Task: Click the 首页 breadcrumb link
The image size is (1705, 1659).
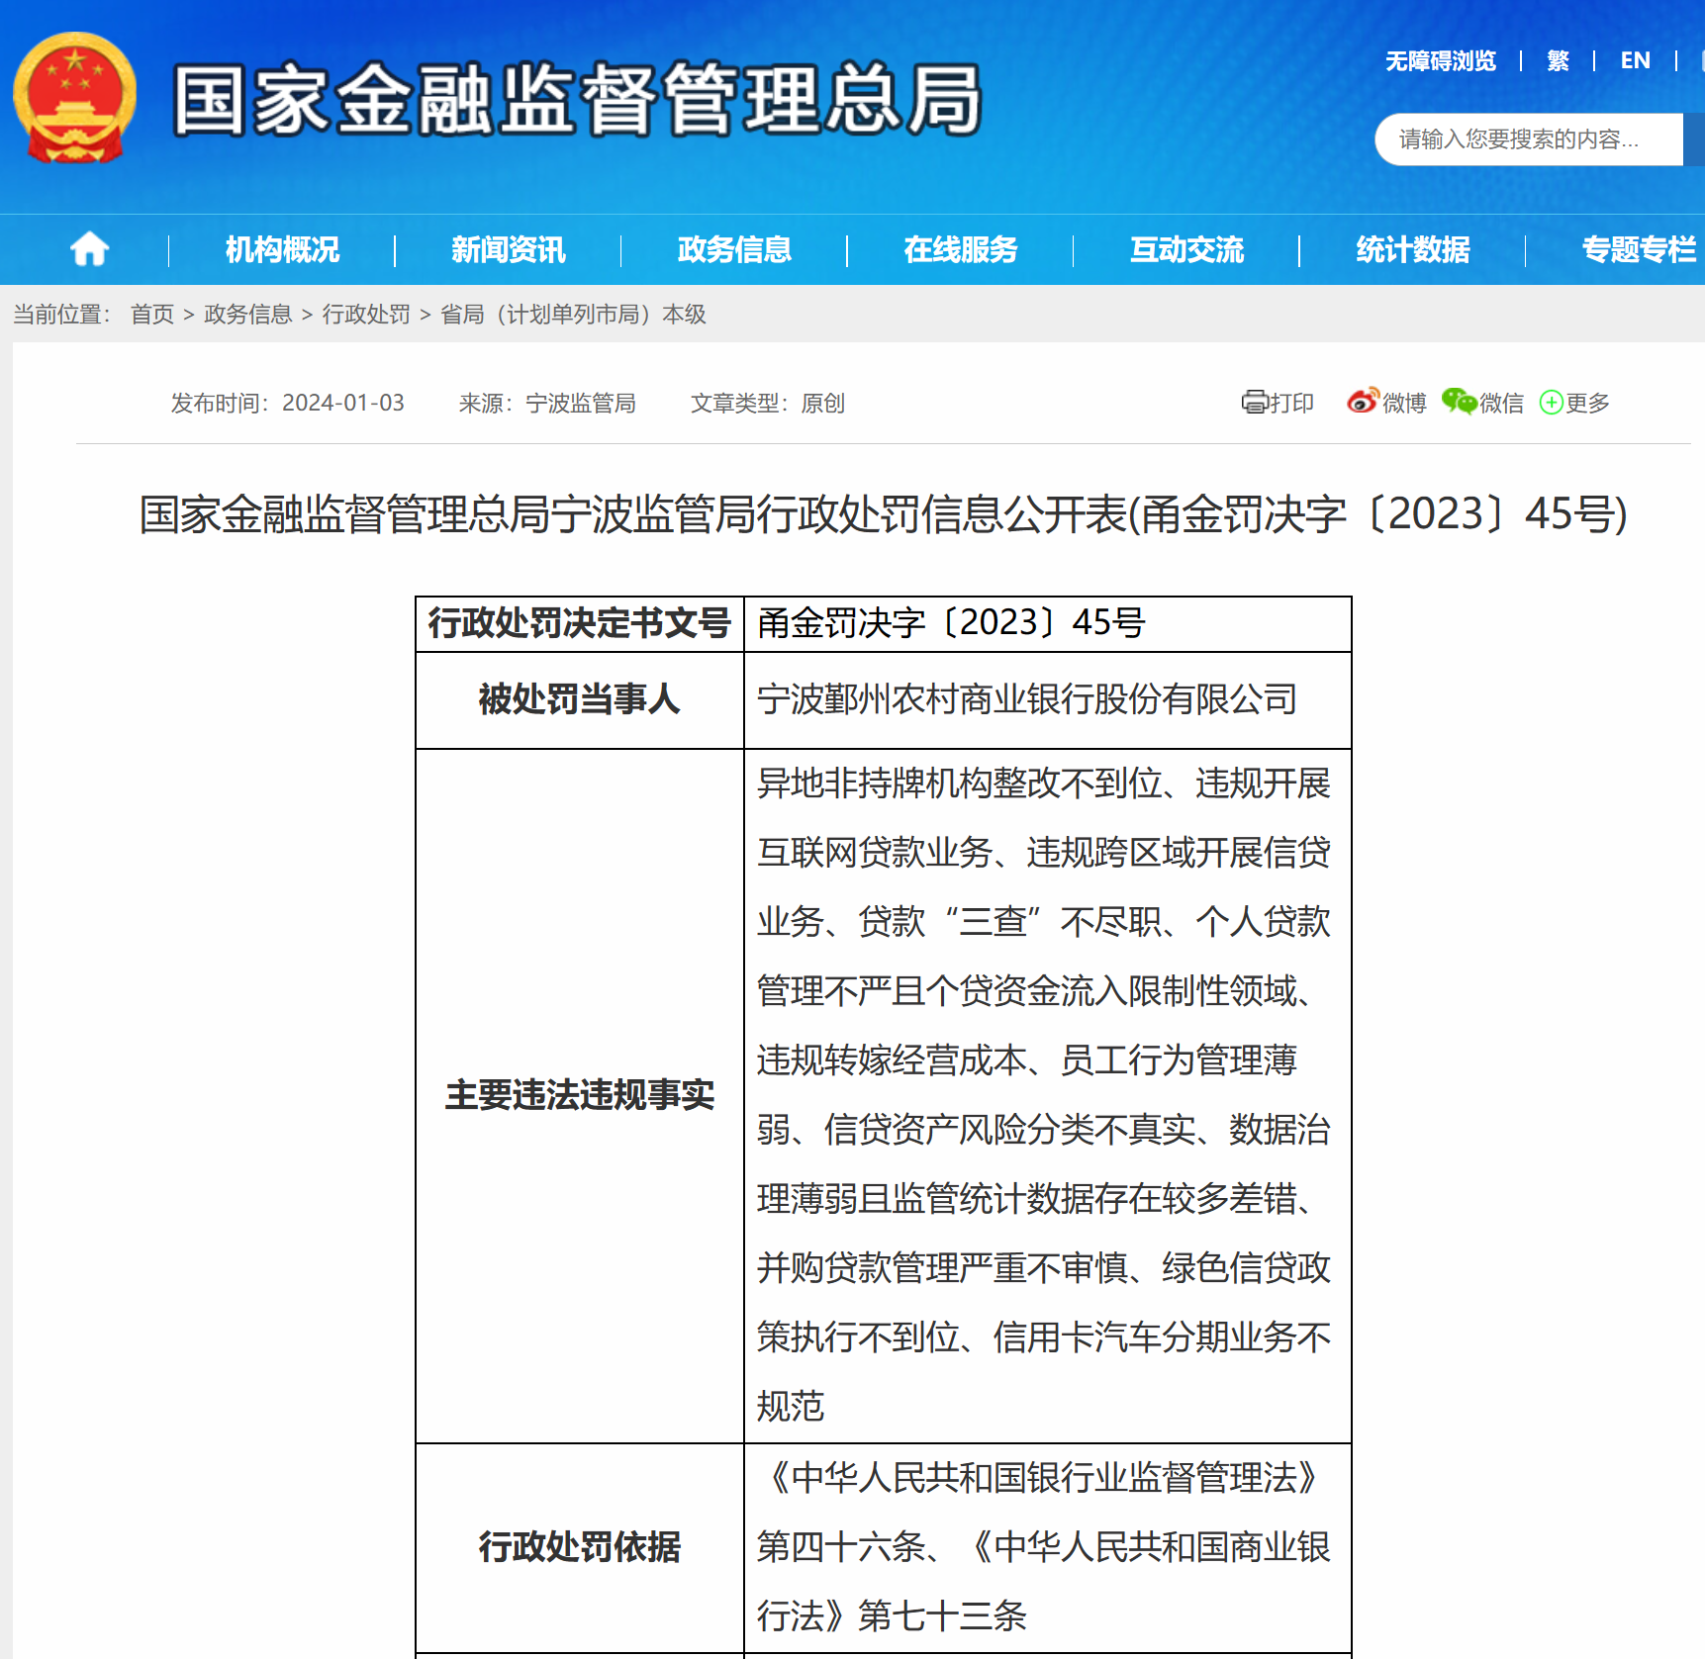Action: pyautogui.click(x=152, y=315)
